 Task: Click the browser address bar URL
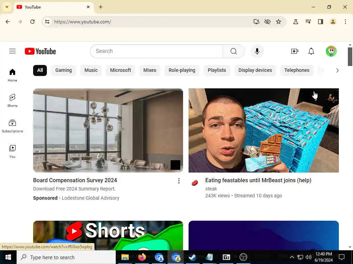[x=82, y=22]
